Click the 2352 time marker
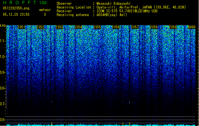This screenshot has height=126, width=199. (40, 27)
